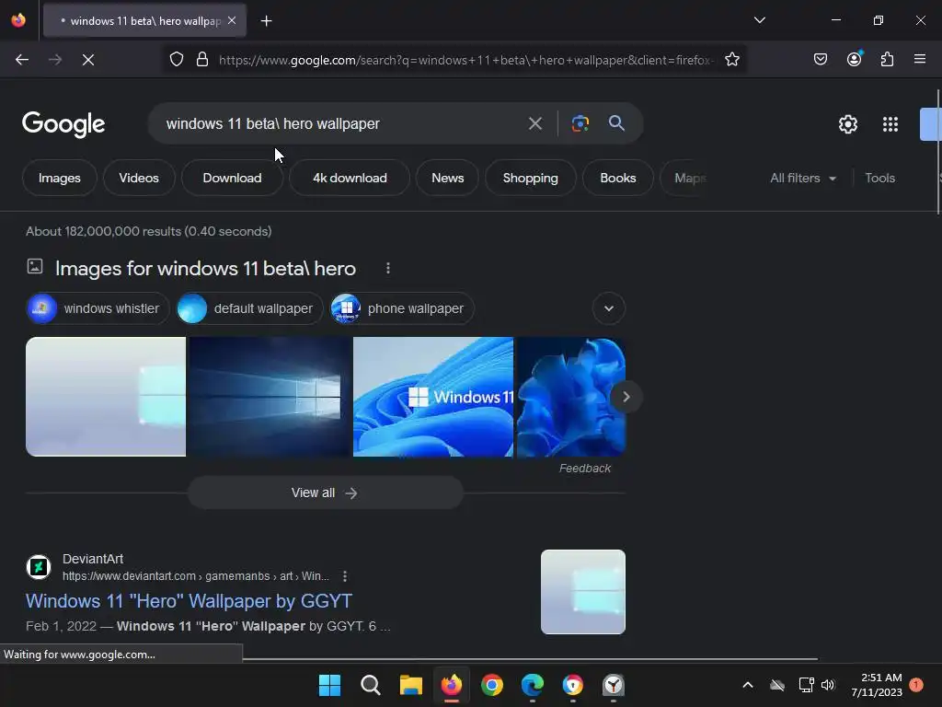Click the magnifier search button

tap(617, 123)
